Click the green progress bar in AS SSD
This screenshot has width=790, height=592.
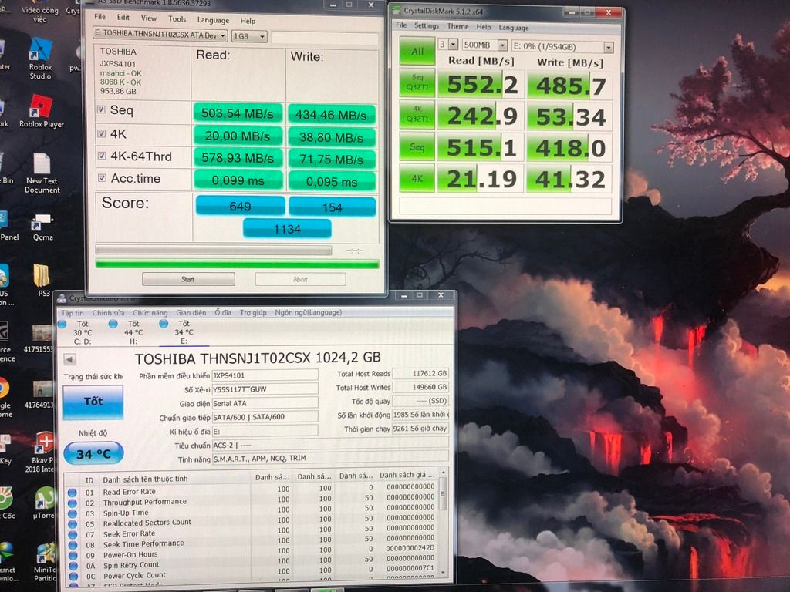[x=237, y=264]
